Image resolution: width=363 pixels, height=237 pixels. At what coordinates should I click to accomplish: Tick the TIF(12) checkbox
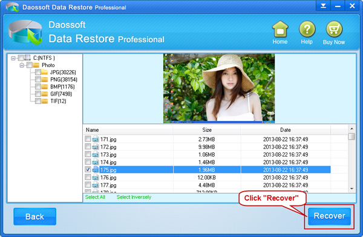click(38, 101)
